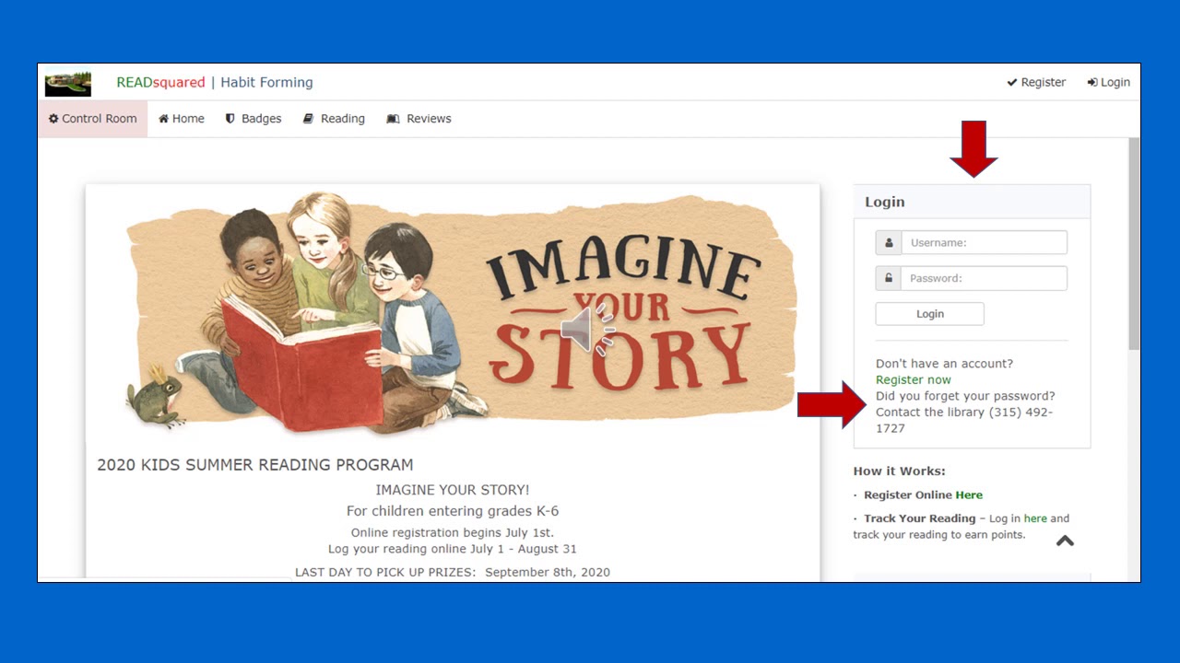Click "For children entering grades K-6" text
The height and width of the screenshot is (663, 1180).
[x=453, y=510]
